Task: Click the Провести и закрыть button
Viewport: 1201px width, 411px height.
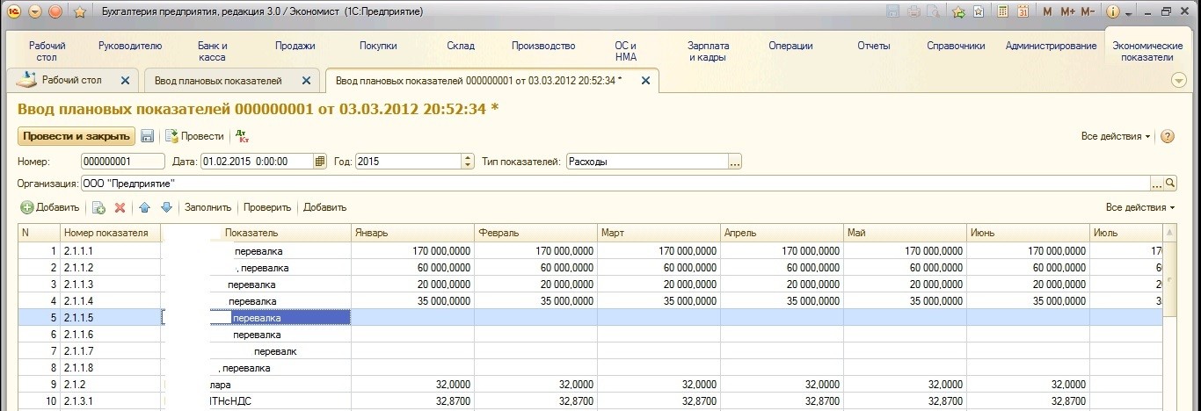Action: [76, 136]
